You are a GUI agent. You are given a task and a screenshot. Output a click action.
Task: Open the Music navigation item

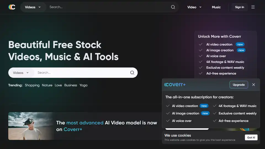click(216, 7)
